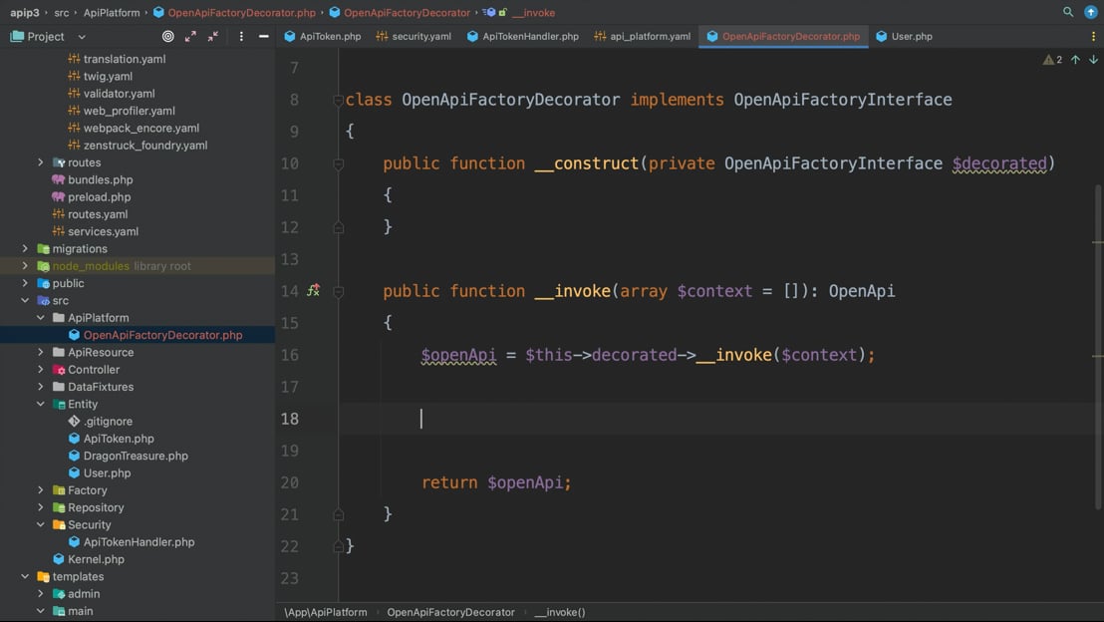Click ApiPlatform in the navigation bar

(x=112, y=13)
